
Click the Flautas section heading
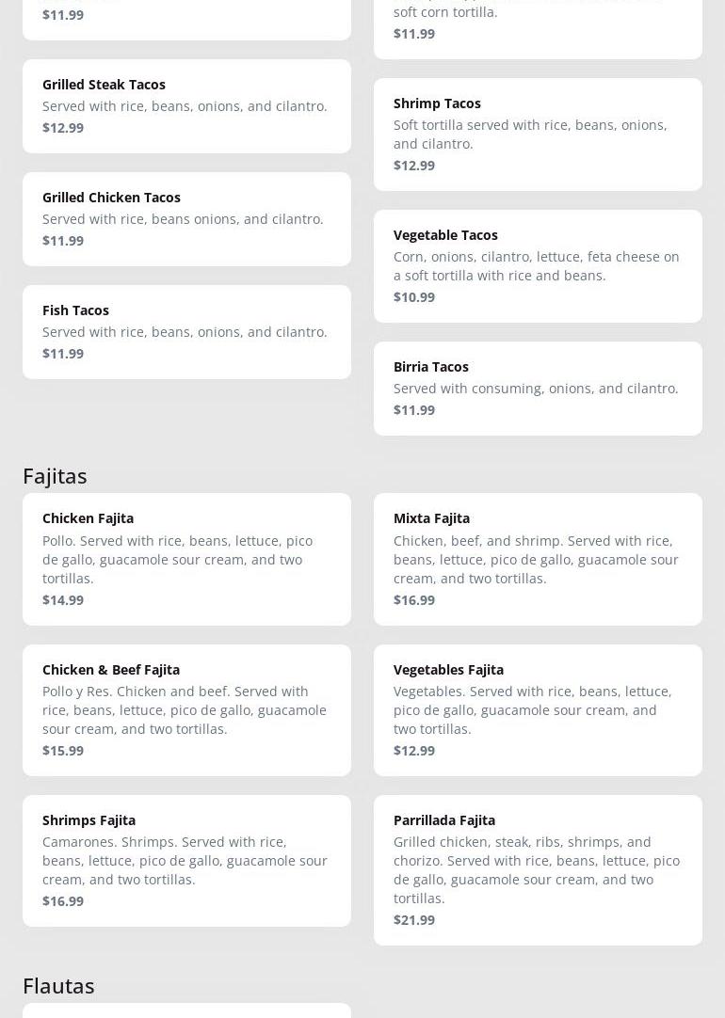tap(58, 986)
